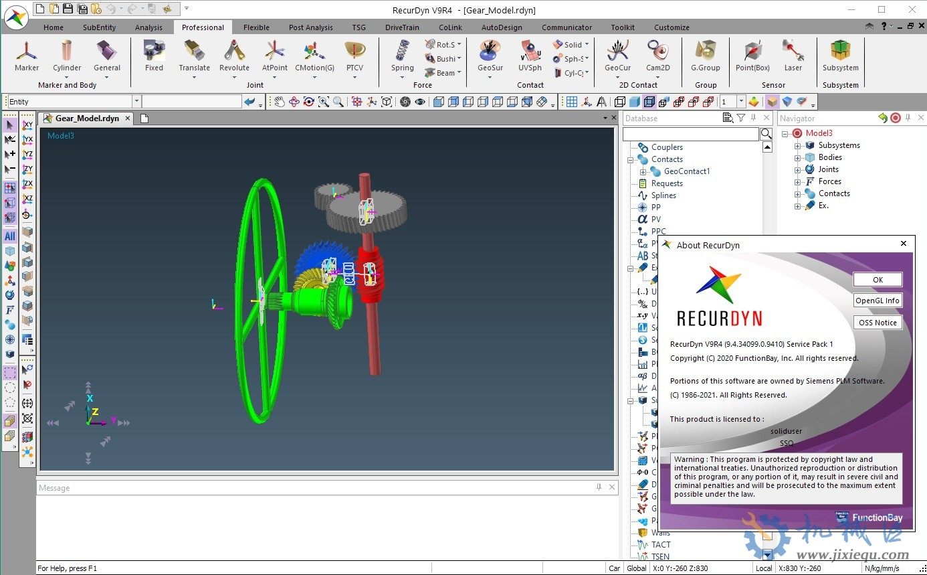The height and width of the screenshot is (575, 927).
Task: Dismiss the About dialog with OK
Action: coord(878,279)
